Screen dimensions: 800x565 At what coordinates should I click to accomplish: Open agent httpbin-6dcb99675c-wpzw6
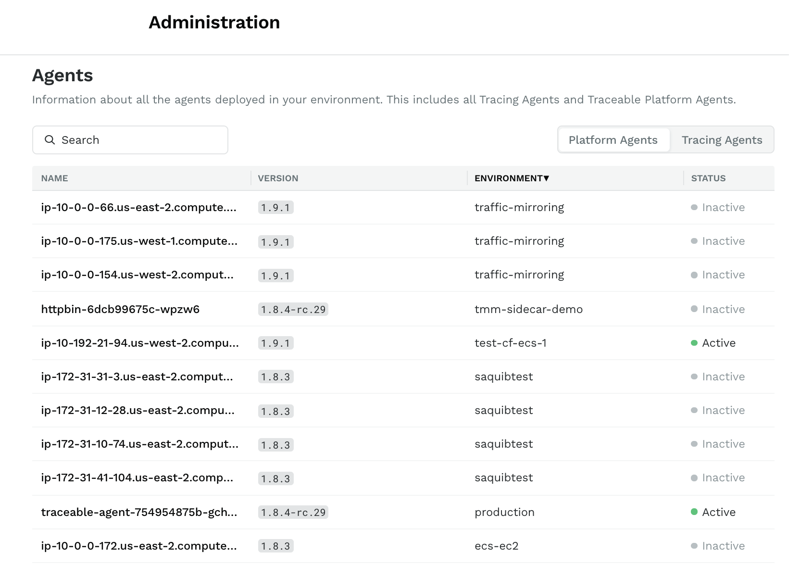120,309
